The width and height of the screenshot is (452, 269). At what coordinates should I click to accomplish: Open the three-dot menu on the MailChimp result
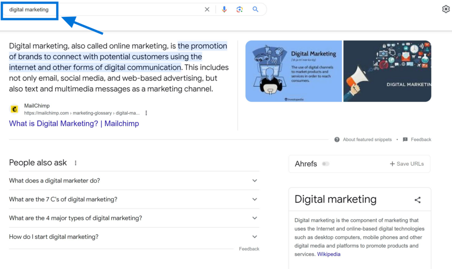point(146,113)
